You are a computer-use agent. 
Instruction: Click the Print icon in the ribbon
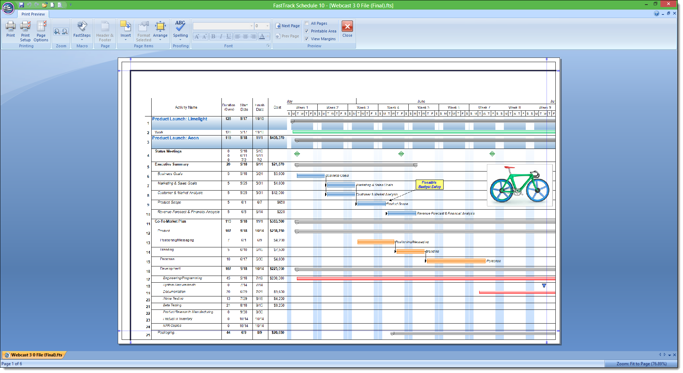tap(11, 29)
